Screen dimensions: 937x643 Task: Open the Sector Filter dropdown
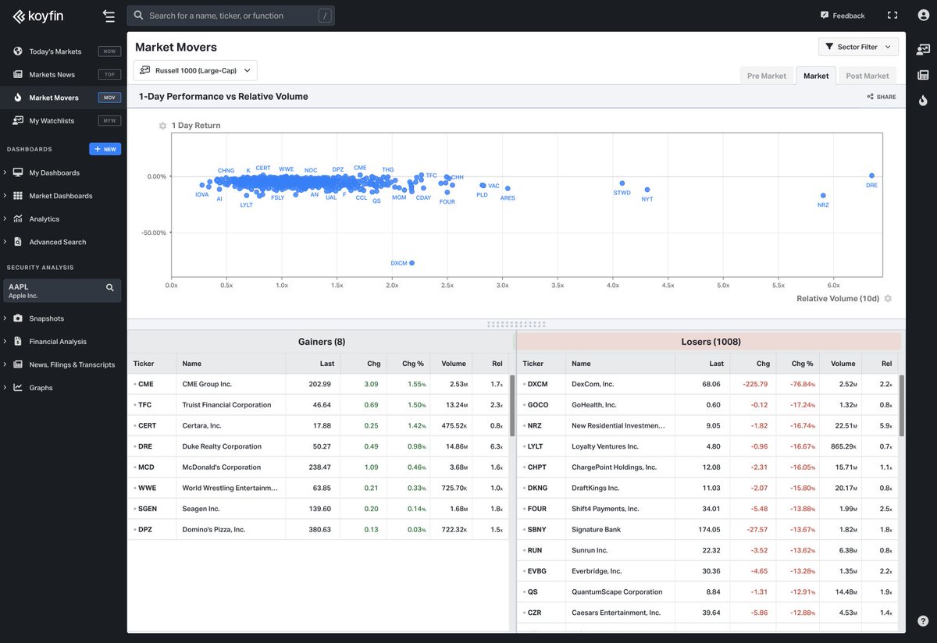[x=858, y=47]
